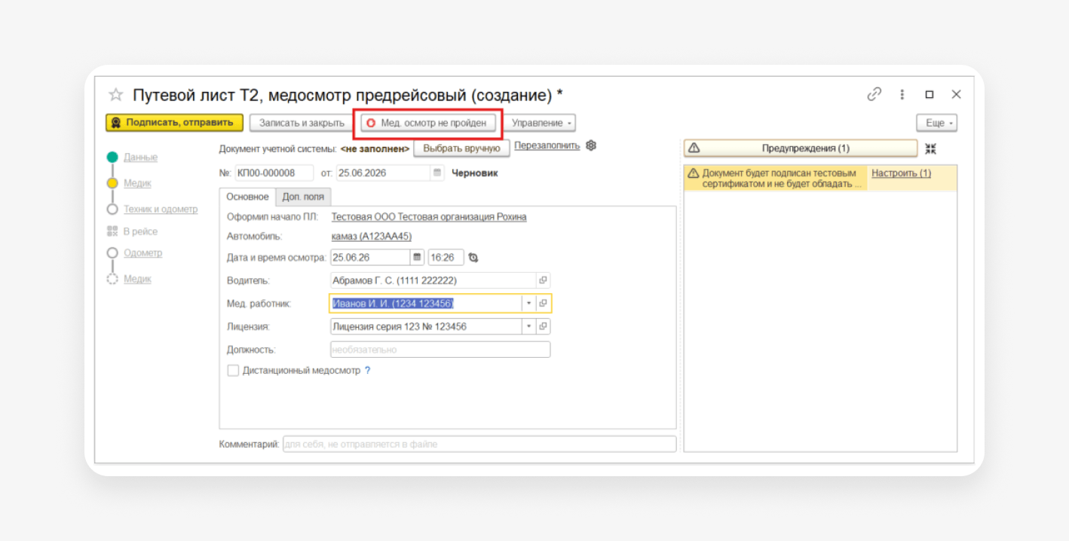Open vehicle link камаз (А123АА45)
The height and width of the screenshot is (541, 1069).
[x=372, y=237]
